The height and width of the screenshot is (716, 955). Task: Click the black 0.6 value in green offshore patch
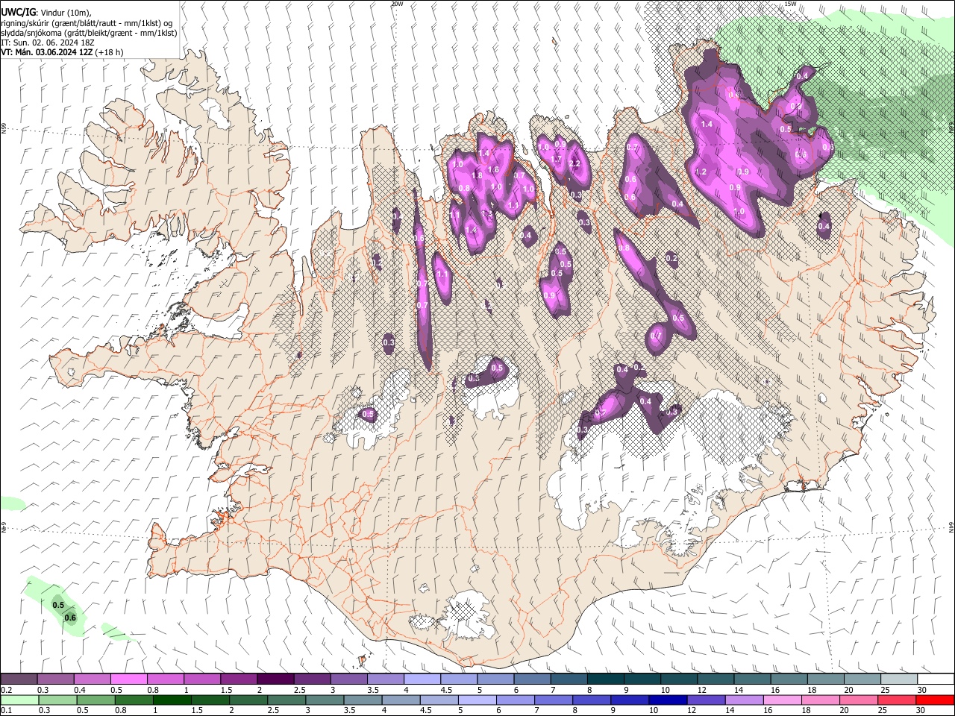pyautogui.click(x=70, y=618)
